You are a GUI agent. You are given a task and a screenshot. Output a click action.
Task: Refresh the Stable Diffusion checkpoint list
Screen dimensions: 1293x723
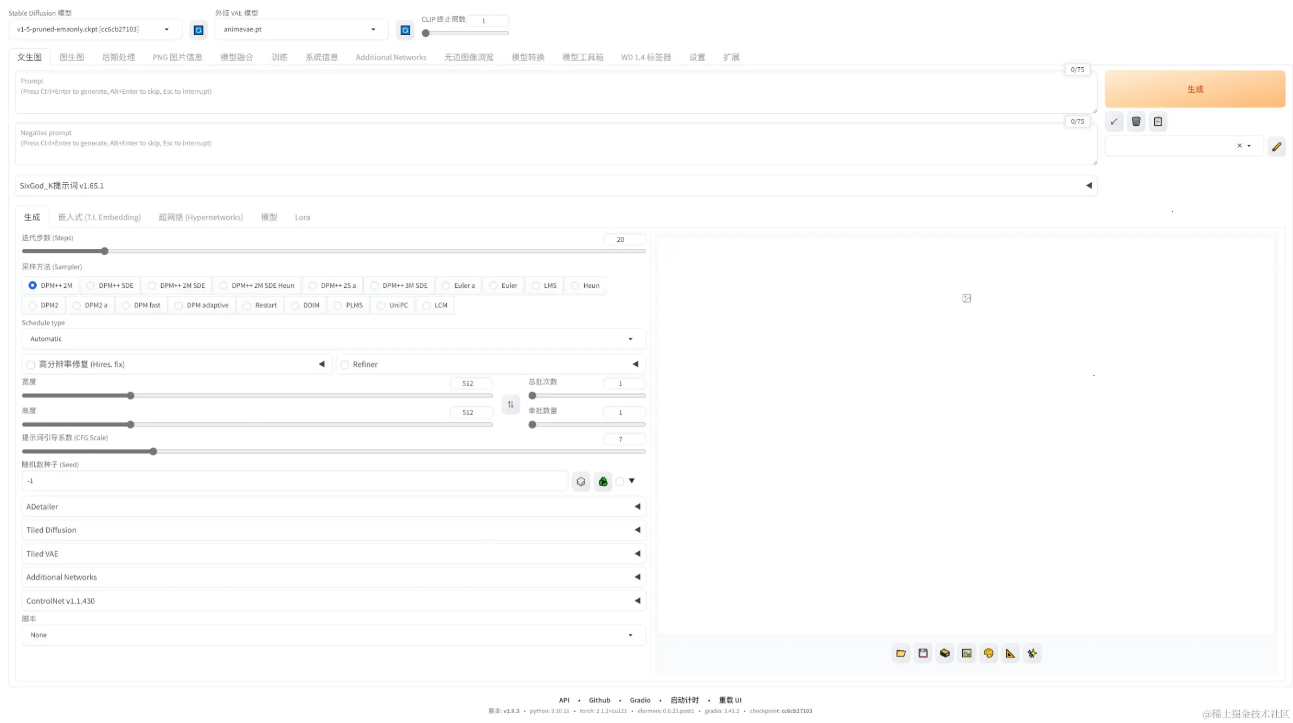[199, 30]
